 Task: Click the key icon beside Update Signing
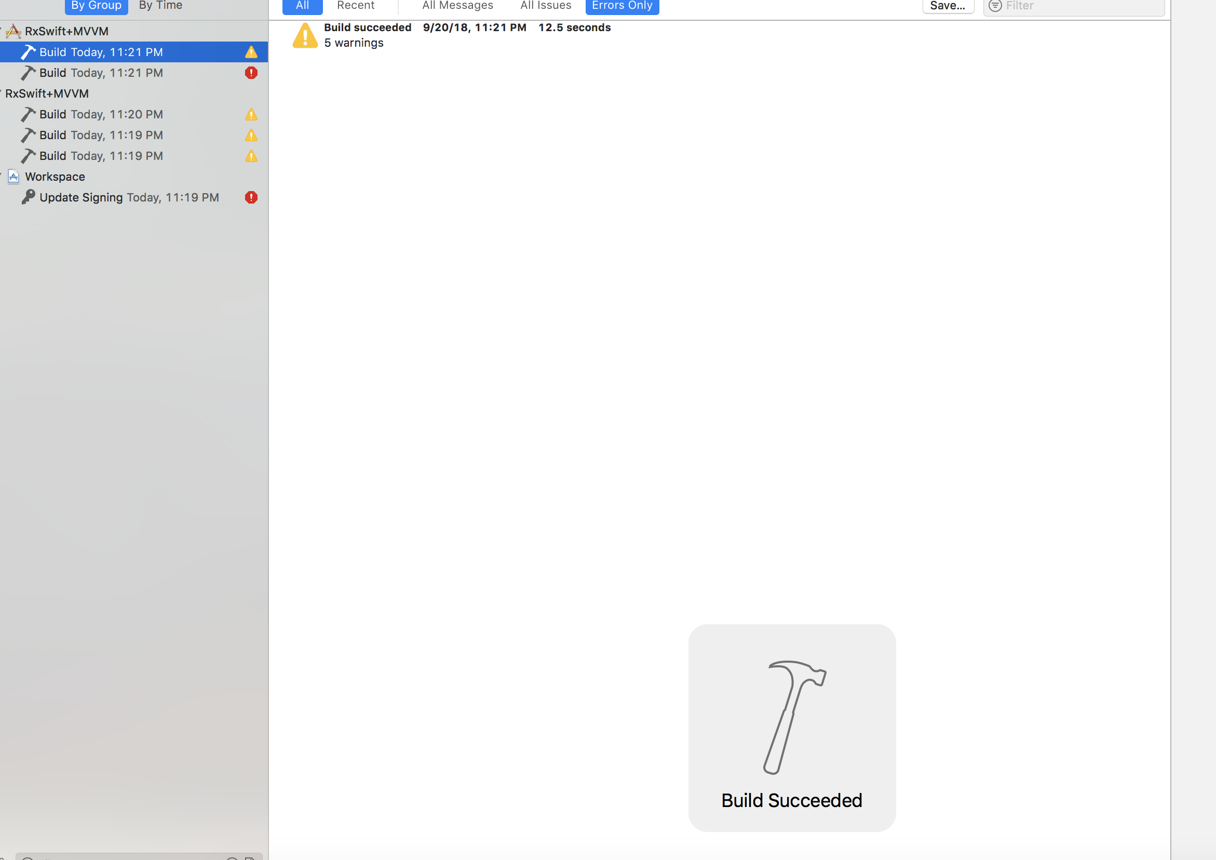tap(28, 197)
